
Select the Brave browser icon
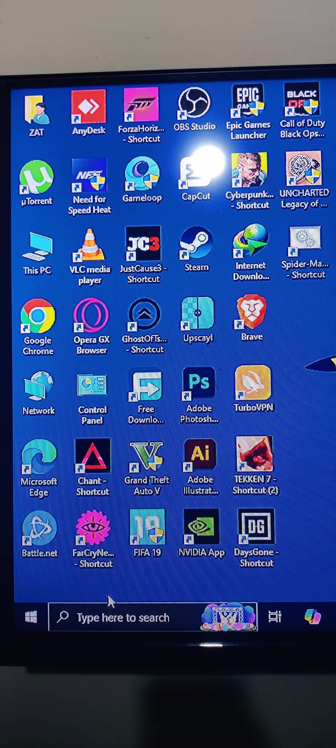pyautogui.click(x=251, y=311)
